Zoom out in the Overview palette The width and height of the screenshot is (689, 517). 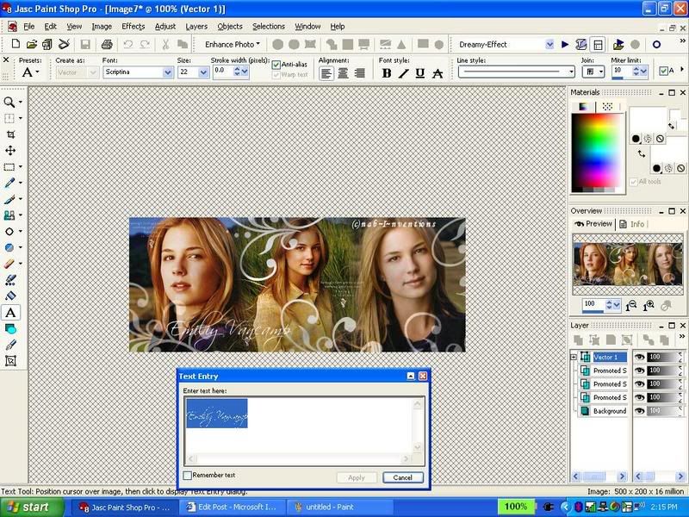coord(631,306)
